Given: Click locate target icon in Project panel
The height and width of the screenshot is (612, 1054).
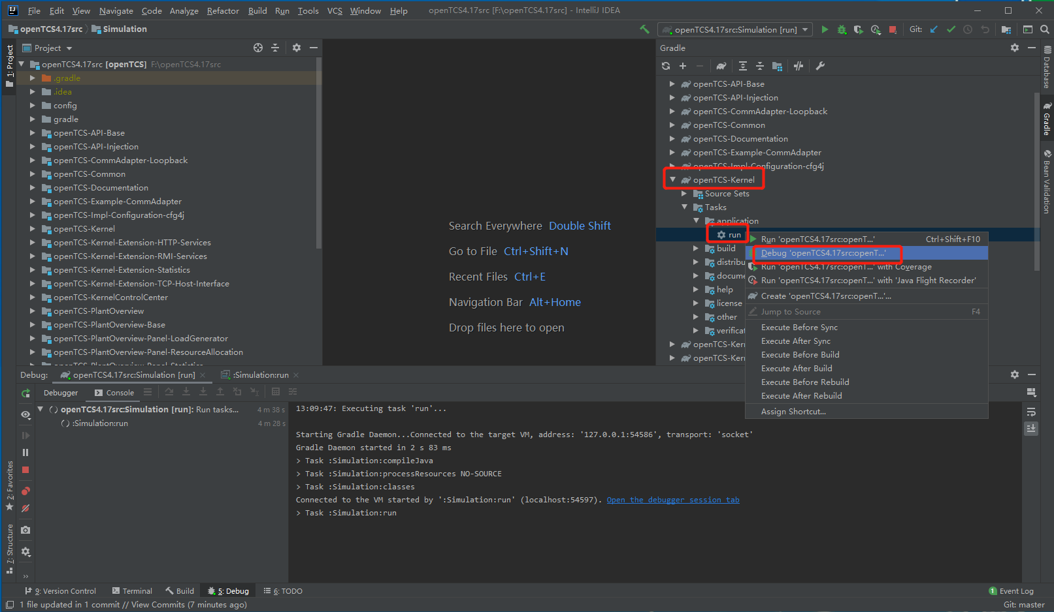Looking at the screenshot, I should [x=258, y=48].
